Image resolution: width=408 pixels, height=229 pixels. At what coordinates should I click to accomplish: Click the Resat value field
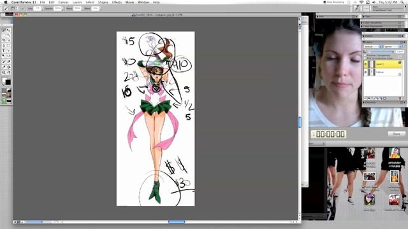pos(77,8)
